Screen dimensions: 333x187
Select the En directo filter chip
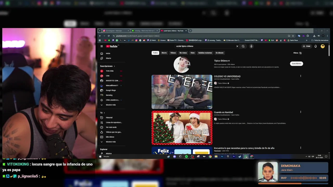coord(220,53)
